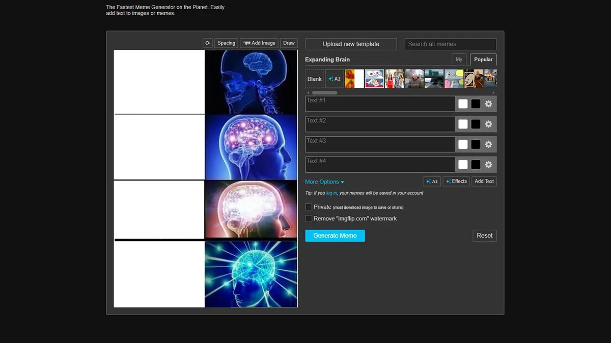The width and height of the screenshot is (611, 343).
Task: Open the gear settings for Text #3
Action: coord(489,144)
